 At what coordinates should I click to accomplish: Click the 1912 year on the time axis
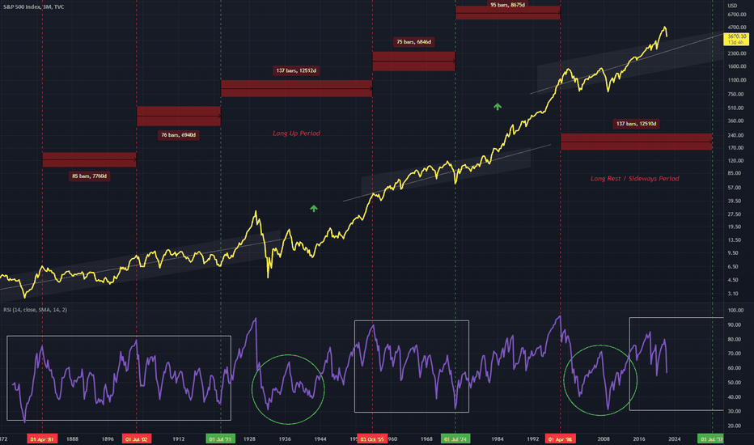click(x=179, y=439)
